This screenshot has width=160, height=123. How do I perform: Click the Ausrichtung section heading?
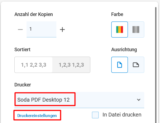coord(124,50)
